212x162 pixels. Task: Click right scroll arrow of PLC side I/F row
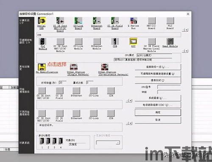[187, 51]
